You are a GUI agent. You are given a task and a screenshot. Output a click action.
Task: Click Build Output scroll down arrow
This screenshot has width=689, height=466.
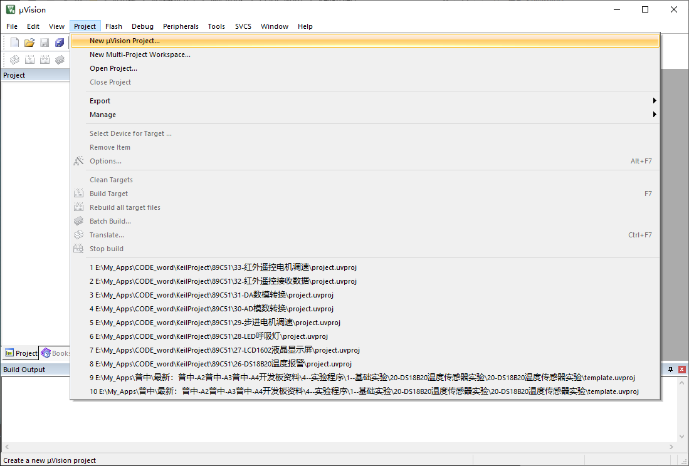[x=681, y=437]
